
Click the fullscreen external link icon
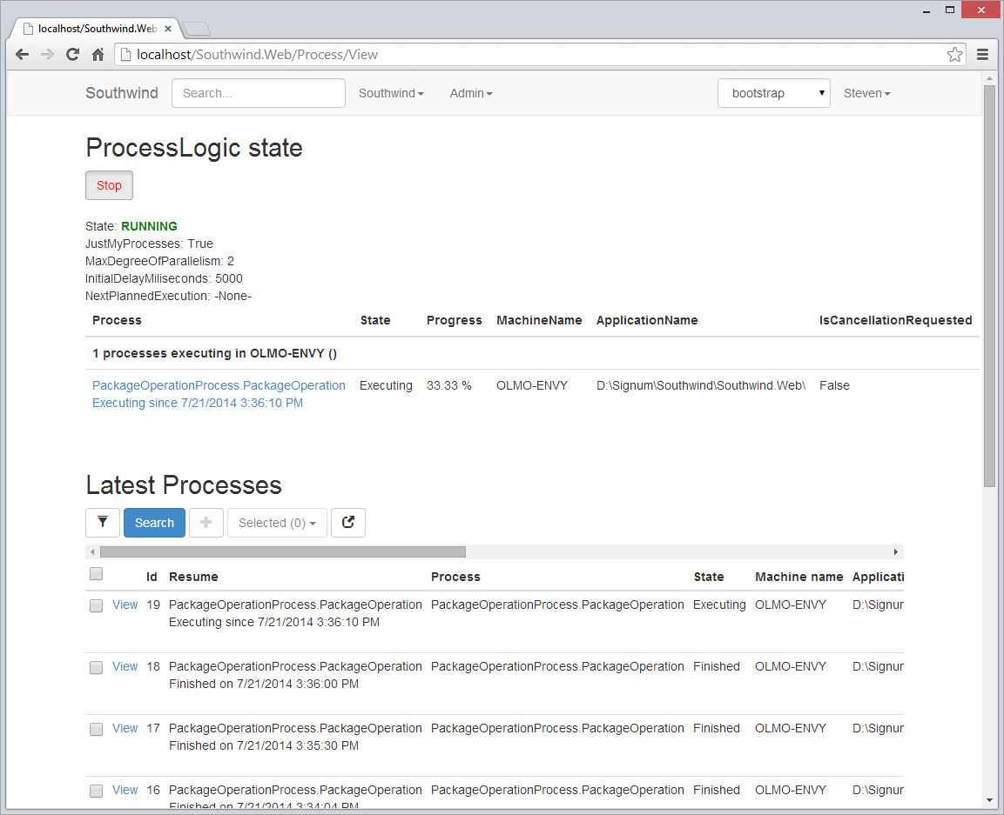(x=348, y=523)
